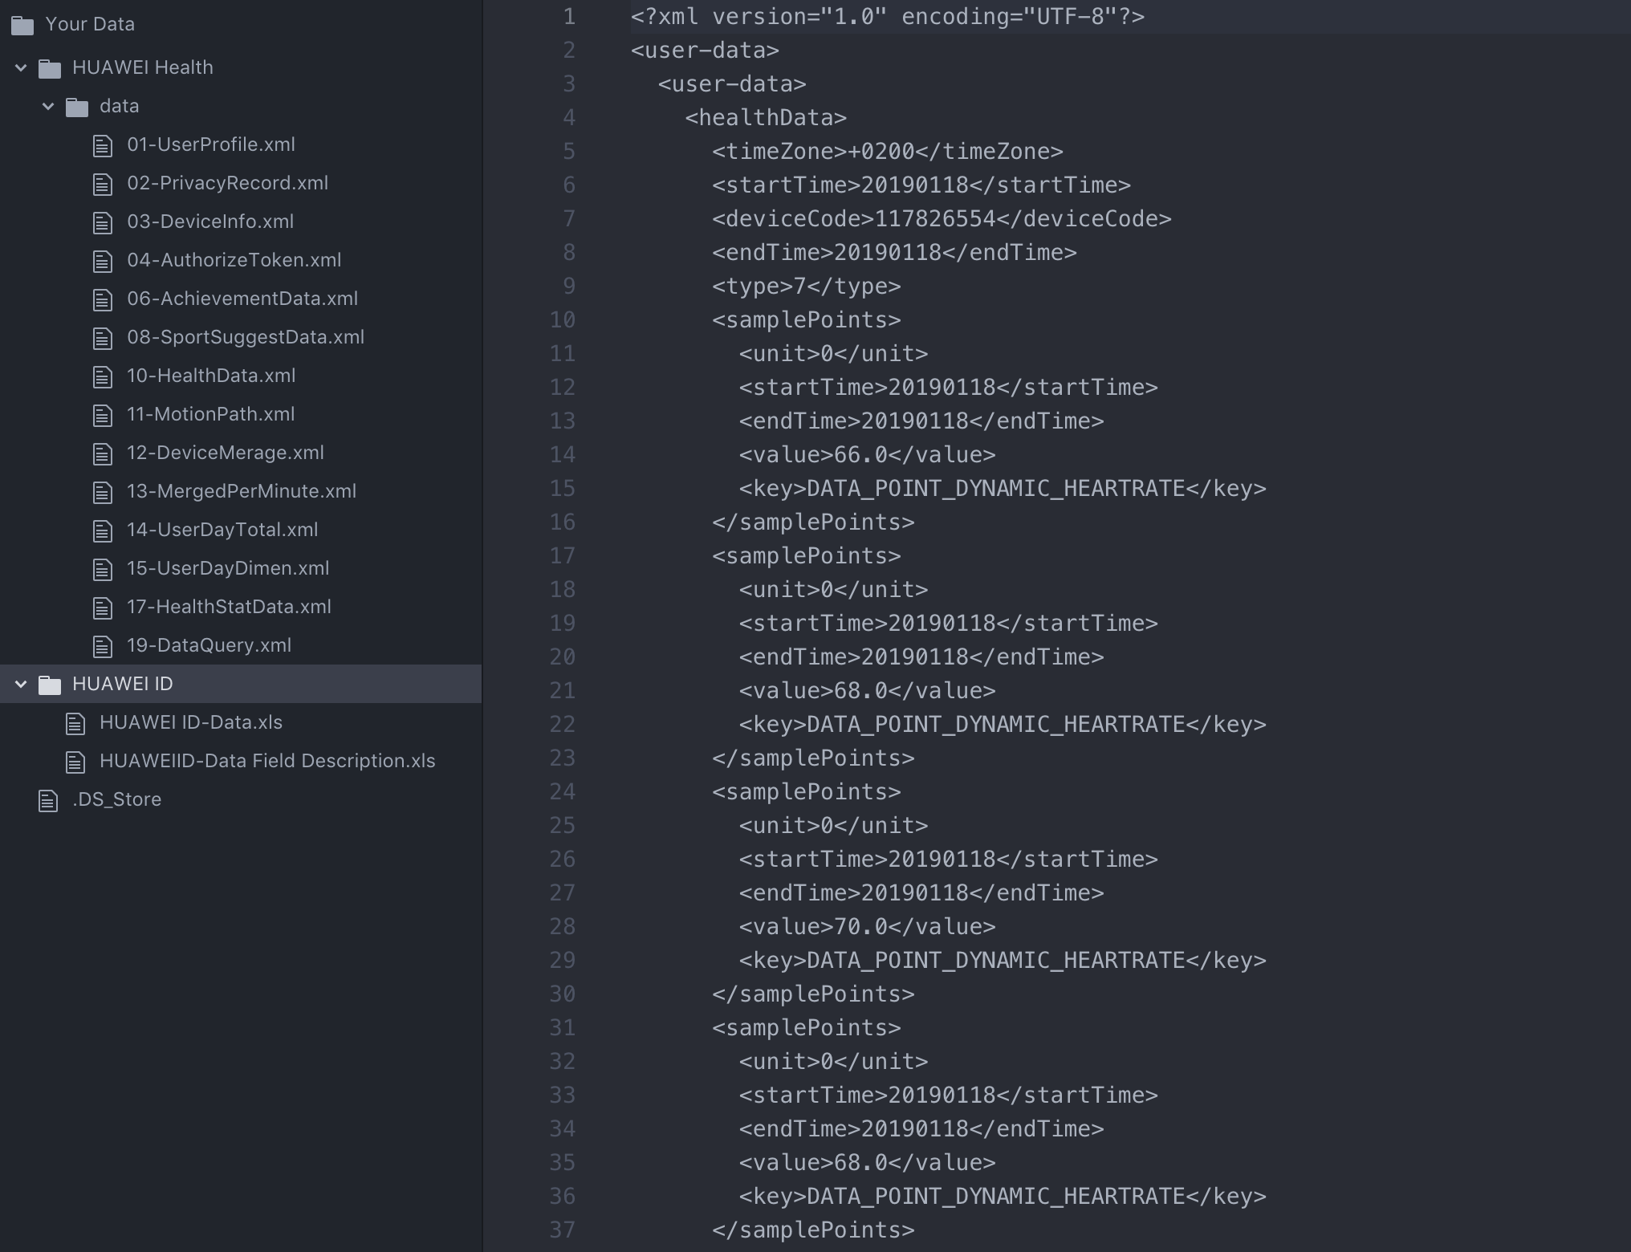Screen dimensions: 1631x1252
Task: Open 13-MergedPerMinute.xml file
Action: click(241, 491)
